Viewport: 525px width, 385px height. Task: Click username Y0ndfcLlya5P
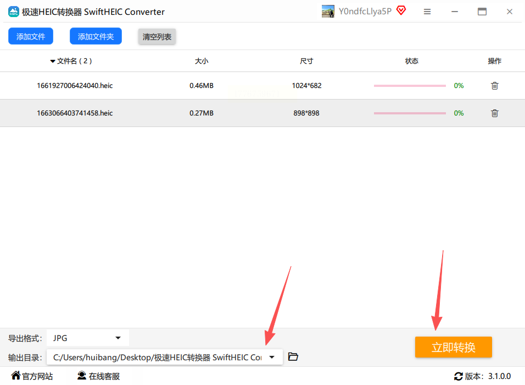pyautogui.click(x=365, y=12)
